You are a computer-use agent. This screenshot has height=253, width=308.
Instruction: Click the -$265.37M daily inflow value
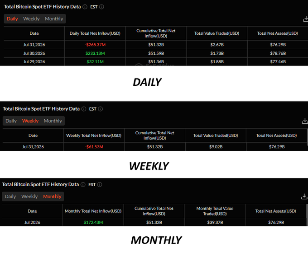tap(95, 45)
